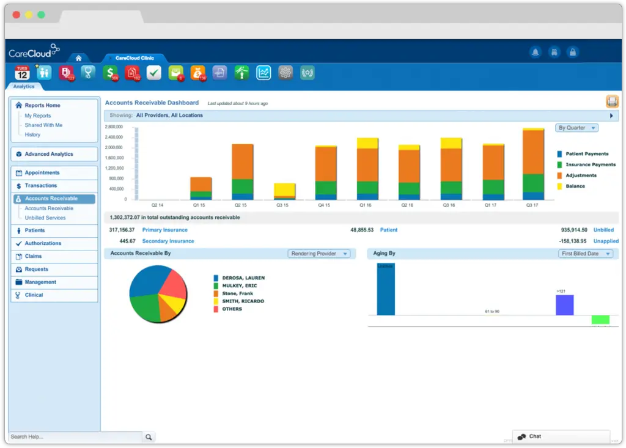Open the Clinical menu item
This screenshot has width=626, height=448.
54,295
